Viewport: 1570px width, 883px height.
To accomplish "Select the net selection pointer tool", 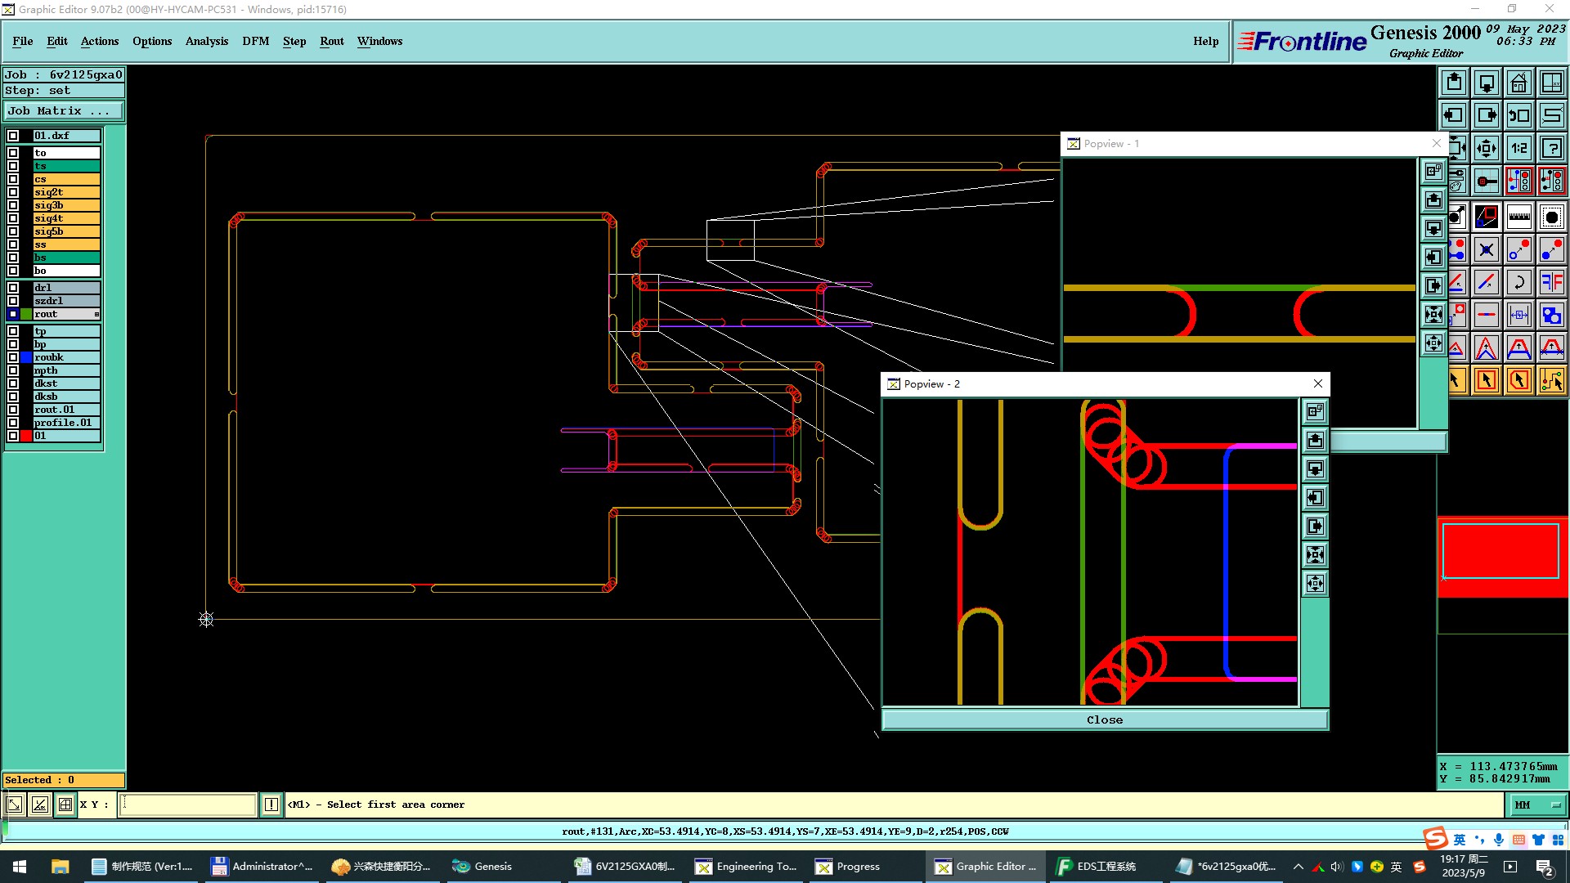I will click(x=1551, y=380).
